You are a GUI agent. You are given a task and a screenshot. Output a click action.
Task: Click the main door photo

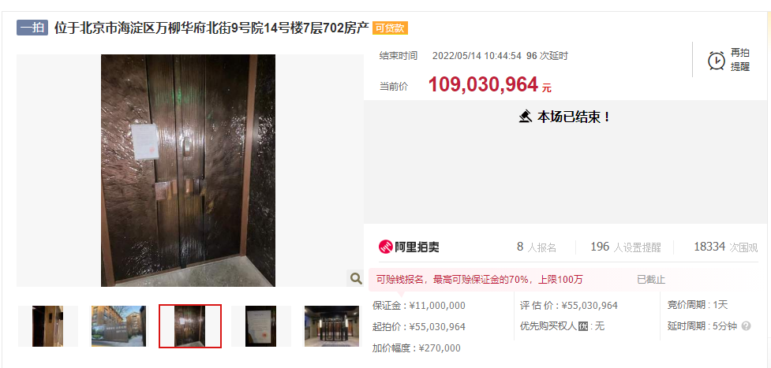click(x=188, y=170)
